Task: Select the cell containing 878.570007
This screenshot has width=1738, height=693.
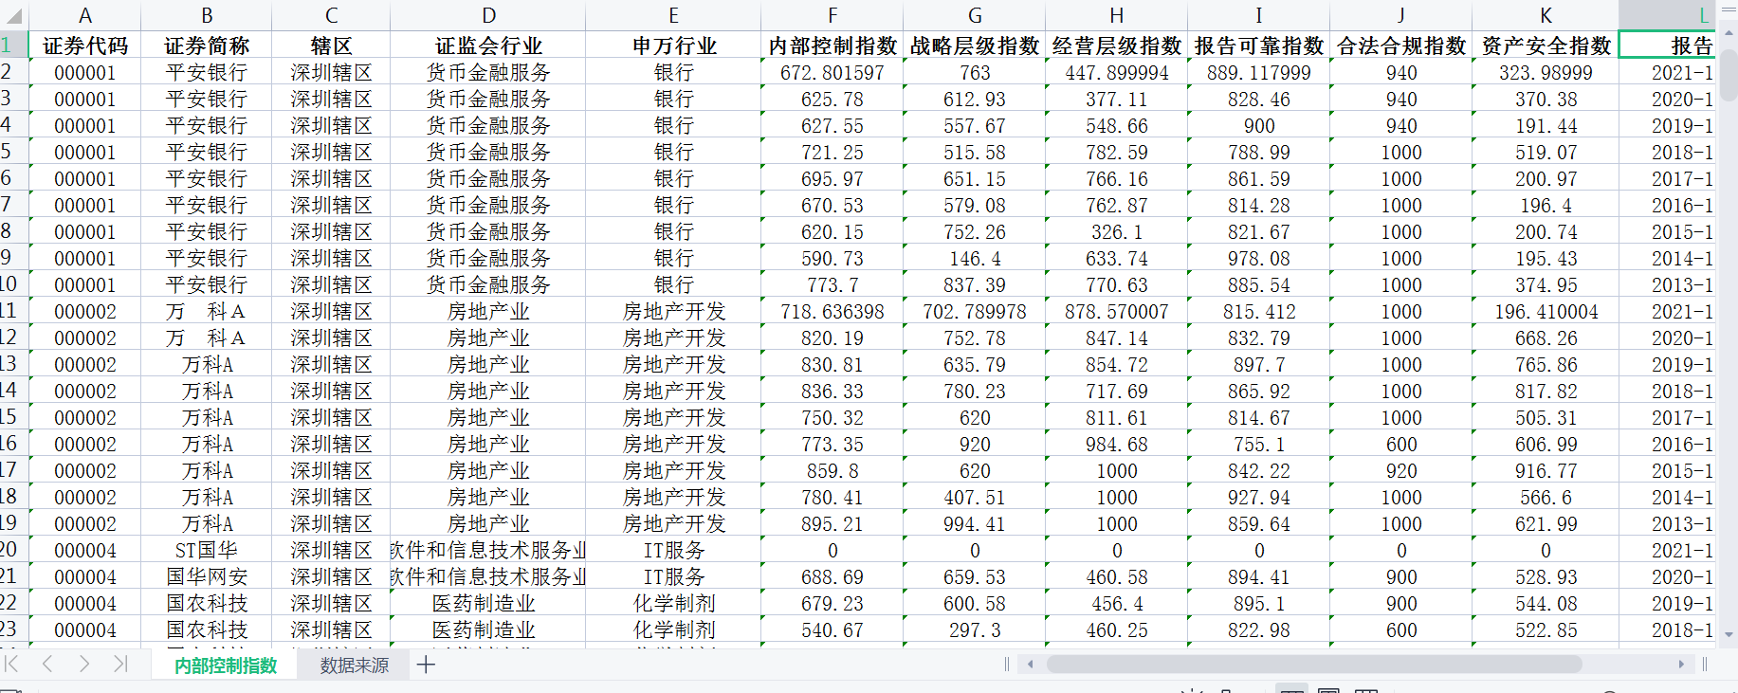Action: click(1117, 311)
